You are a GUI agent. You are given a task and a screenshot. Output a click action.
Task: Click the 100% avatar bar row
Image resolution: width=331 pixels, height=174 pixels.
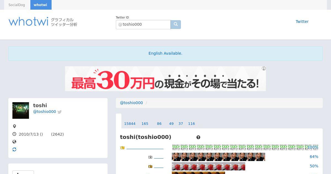(245, 147)
